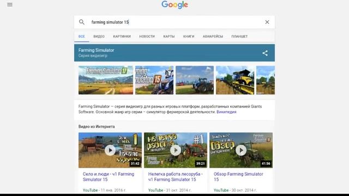Open the КНИГИ tab
The height and width of the screenshot is (196, 349).
point(189,36)
